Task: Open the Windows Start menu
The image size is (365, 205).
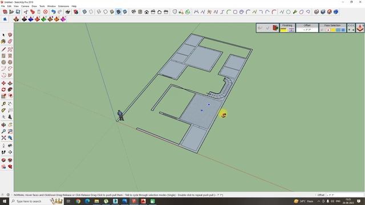Action: (x=5, y=201)
